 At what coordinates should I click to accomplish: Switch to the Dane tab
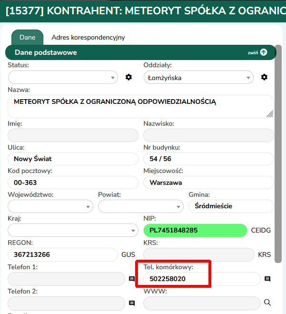[27, 37]
